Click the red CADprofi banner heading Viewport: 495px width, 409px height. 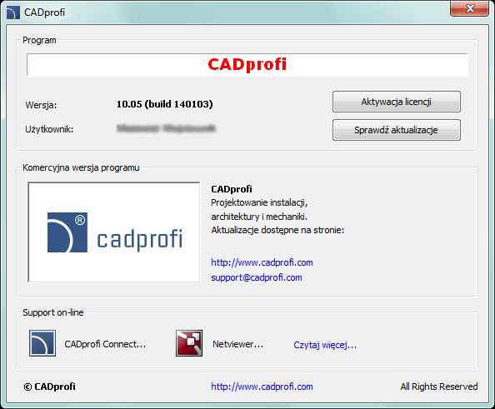(247, 64)
